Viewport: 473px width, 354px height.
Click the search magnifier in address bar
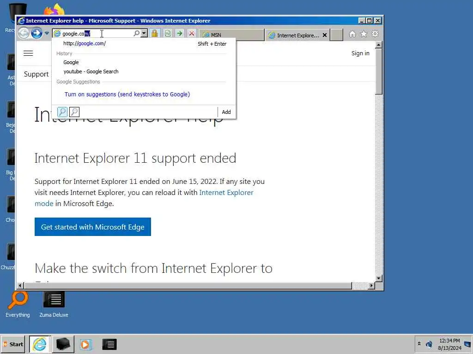pyautogui.click(x=136, y=33)
